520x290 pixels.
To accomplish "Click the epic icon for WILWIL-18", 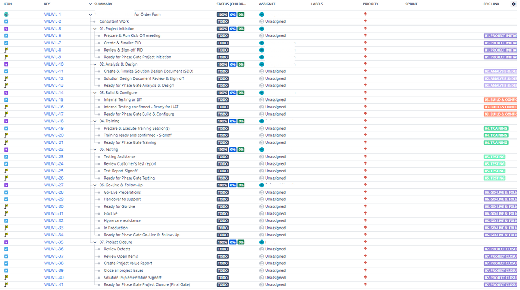I will [6, 121].
